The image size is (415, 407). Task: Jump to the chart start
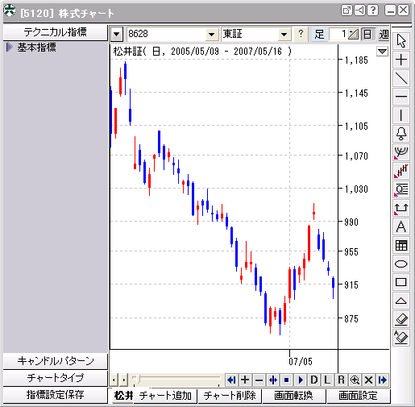click(231, 380)
